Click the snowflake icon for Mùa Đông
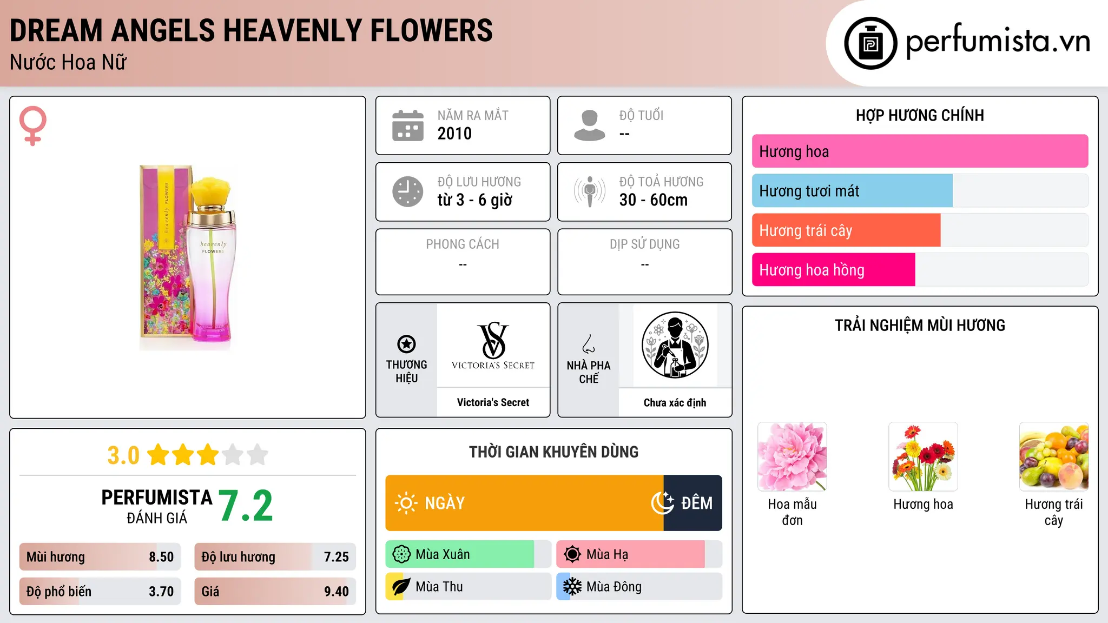 pos(572,587)
